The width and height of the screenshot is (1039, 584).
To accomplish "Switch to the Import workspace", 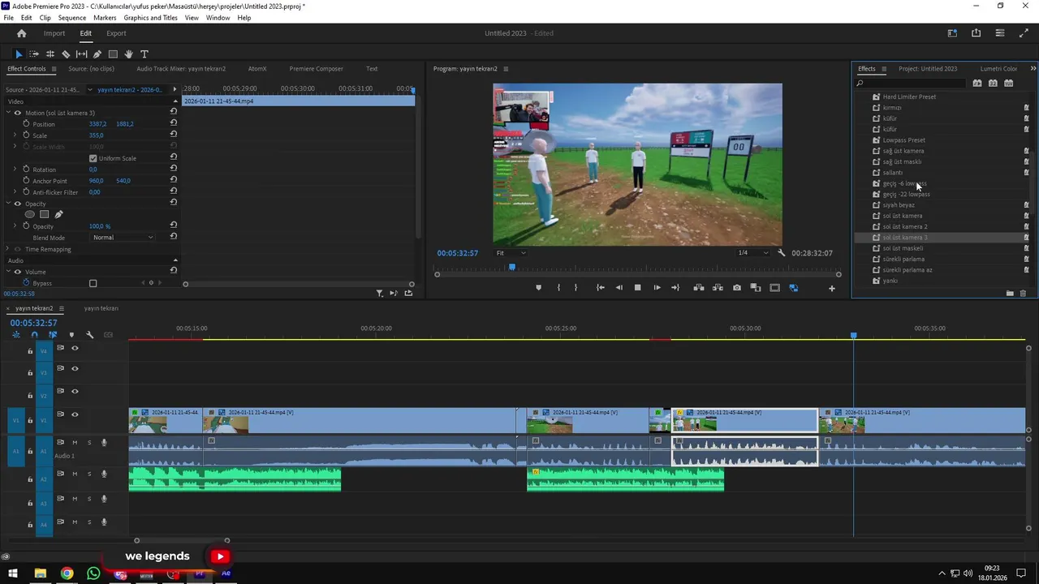I will [x=54, y=33].
